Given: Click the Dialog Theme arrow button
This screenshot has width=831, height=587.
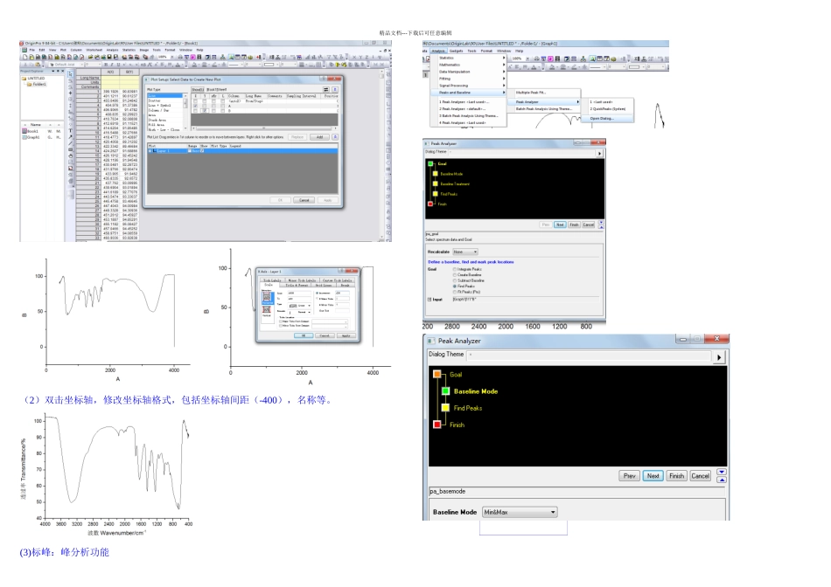Looking at the screenshot, I should tap(721, 357).
